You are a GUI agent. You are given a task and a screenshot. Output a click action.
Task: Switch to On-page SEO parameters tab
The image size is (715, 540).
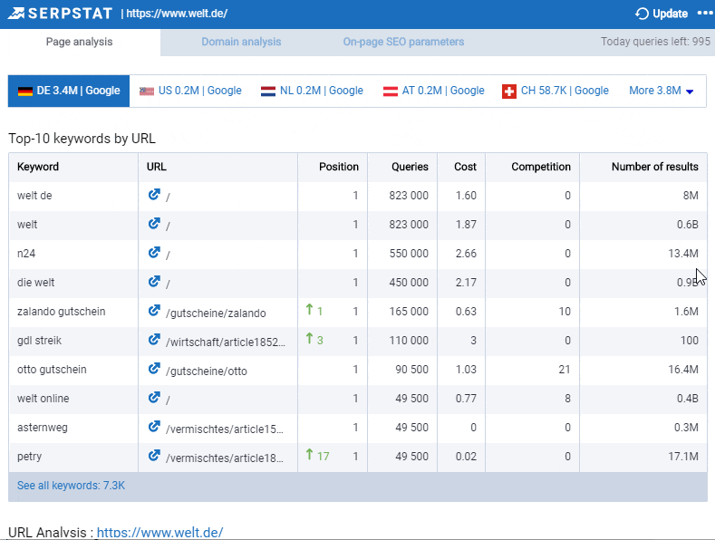click(403, 42)
